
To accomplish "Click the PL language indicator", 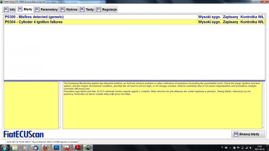I will [222, 147].
